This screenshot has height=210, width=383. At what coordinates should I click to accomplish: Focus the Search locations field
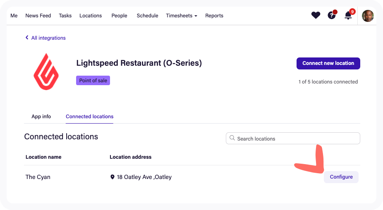point(293,138)
